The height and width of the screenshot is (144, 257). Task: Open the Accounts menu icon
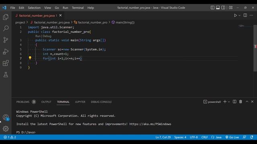pyautogui.click(x=6, y=117)
